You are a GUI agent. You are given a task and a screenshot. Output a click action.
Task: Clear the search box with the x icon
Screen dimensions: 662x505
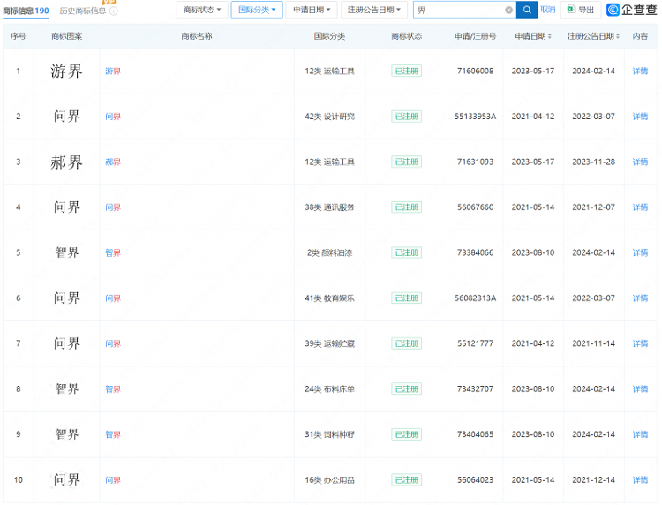click(508, 10)
